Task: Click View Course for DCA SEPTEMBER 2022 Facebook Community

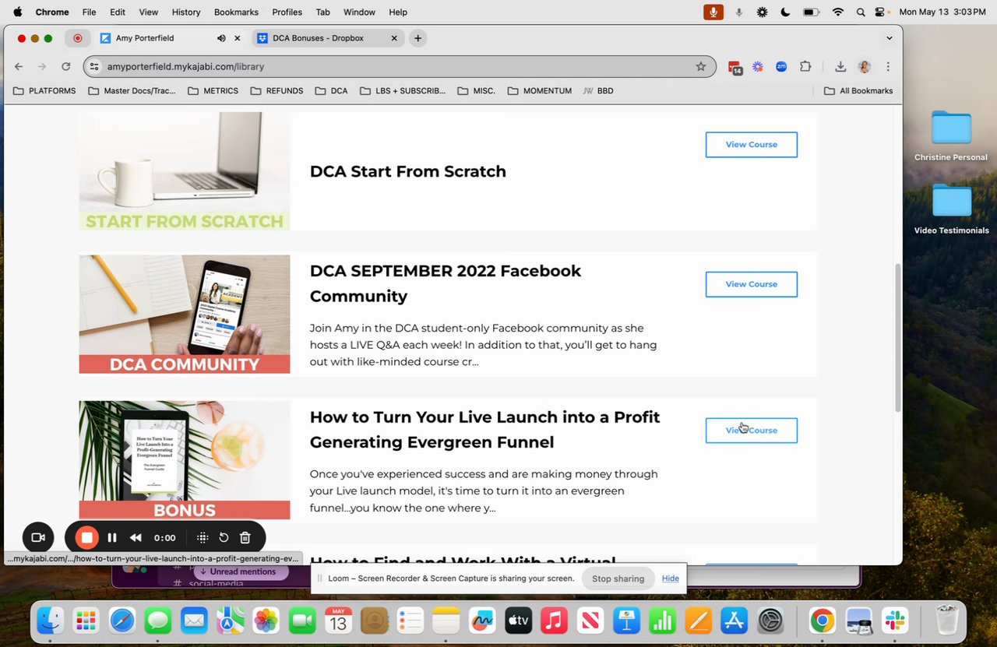Action: pyautogui.click(x=752, y=284)
